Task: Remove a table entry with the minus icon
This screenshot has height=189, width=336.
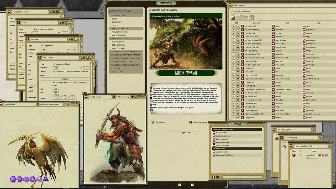Action: [x=218, y=177]
